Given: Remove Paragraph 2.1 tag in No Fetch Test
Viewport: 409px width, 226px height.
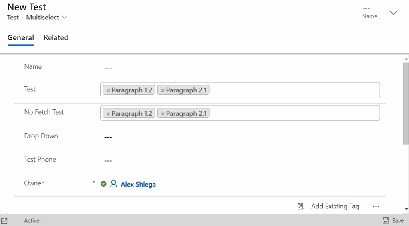Looking at the screenshot, I should click(x=163, y=114).
